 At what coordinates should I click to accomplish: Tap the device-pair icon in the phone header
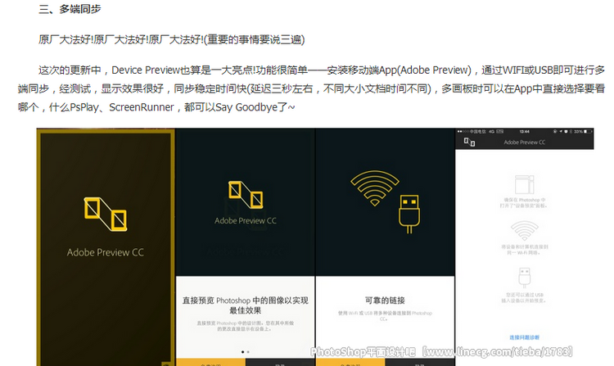coord(469,142)
